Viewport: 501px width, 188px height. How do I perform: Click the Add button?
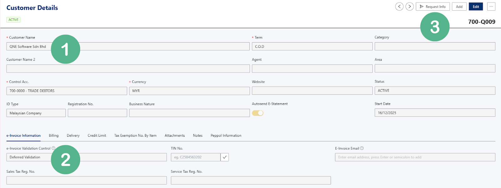point(459,7)
